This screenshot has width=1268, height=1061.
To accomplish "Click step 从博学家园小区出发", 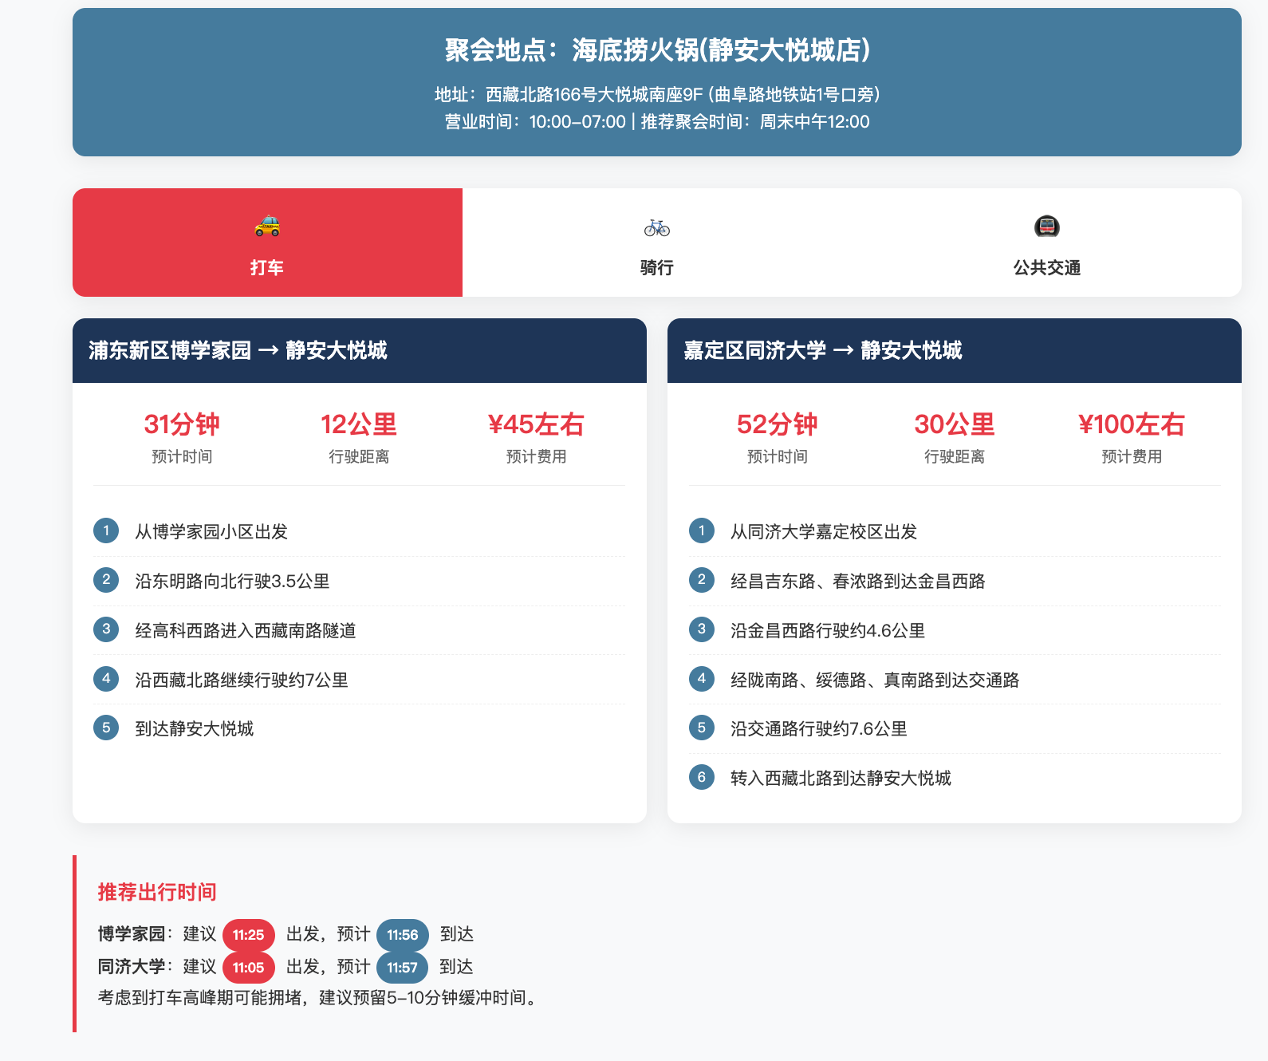I will point(359,531).
